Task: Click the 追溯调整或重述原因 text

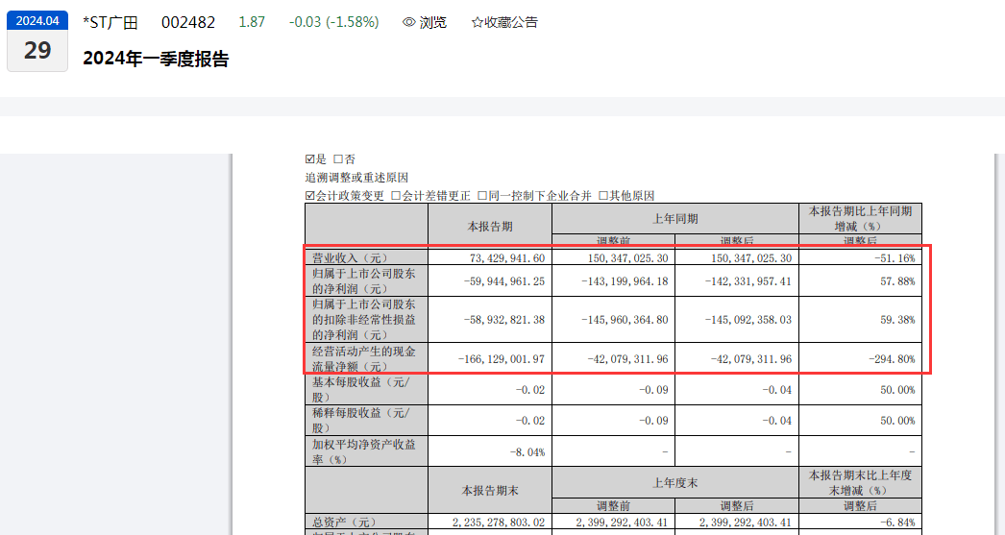Action: 356,178
